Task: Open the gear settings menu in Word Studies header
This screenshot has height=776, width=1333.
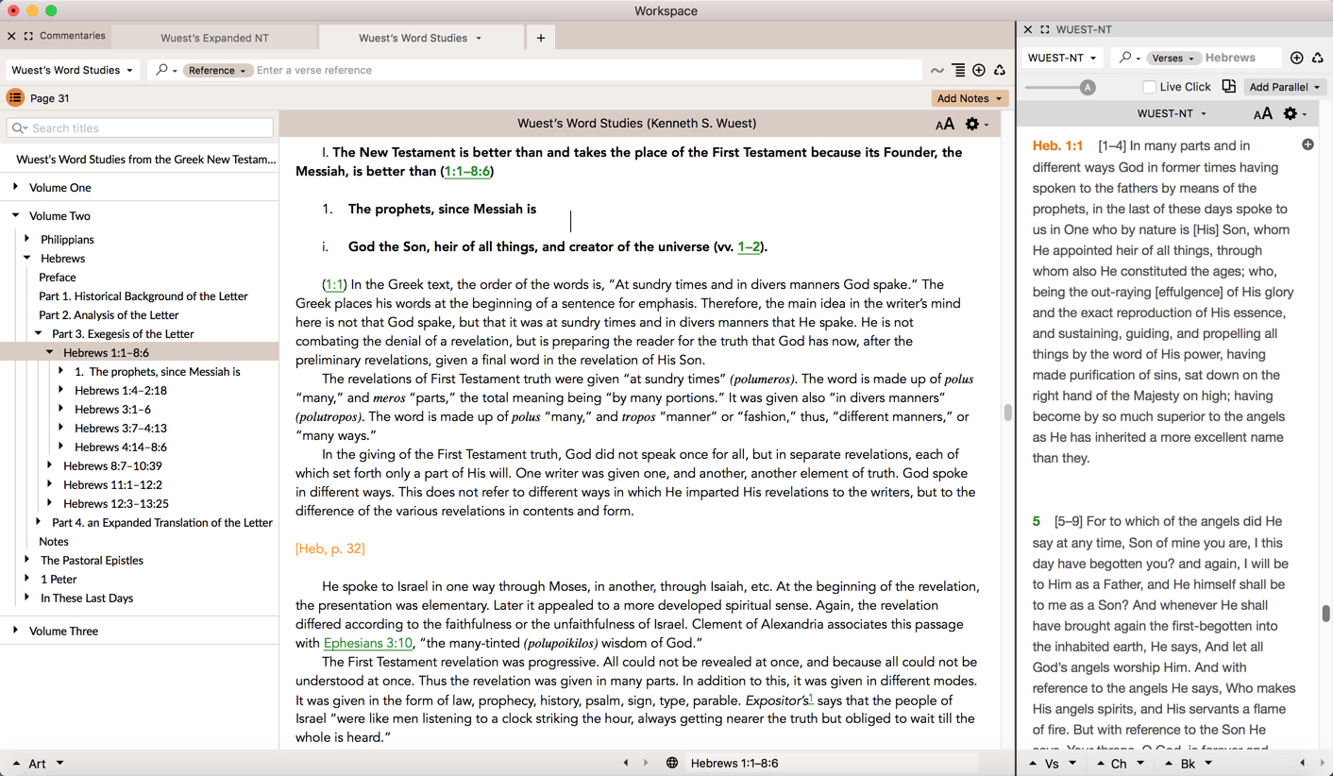Action: (x=976, y=124)
